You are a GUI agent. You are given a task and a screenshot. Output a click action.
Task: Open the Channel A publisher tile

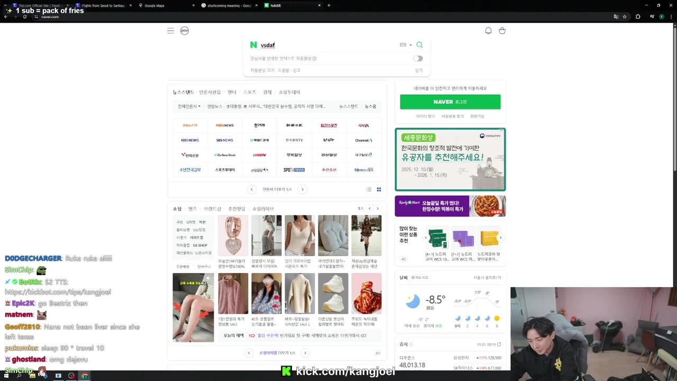363,140
